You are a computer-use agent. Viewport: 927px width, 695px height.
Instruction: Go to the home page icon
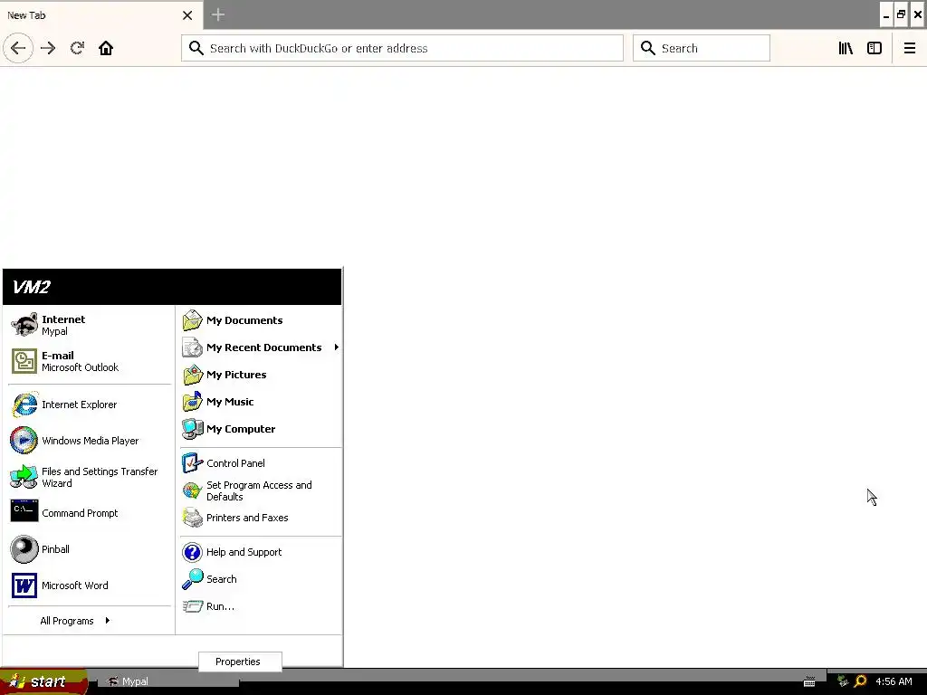(106, 48)
